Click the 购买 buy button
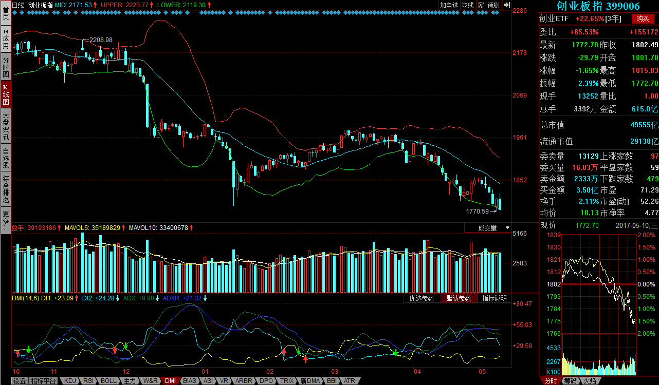 pyautogui.click(x=643, y=18)
